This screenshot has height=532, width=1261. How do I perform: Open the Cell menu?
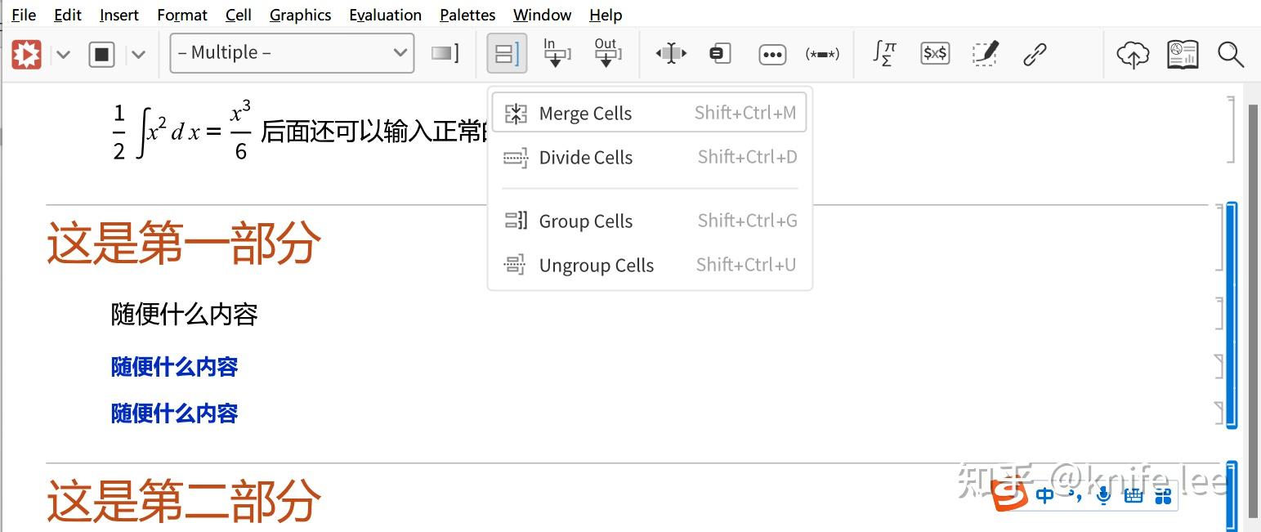(x=238, y=15)
